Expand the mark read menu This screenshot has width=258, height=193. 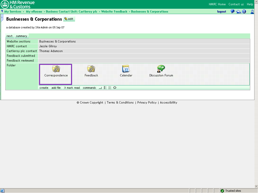(x=72, y=88)
